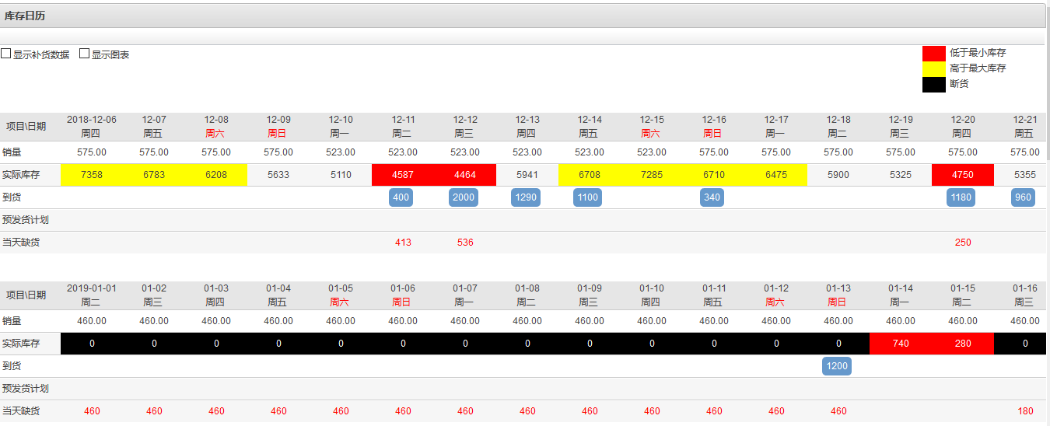Click the red 4587 inventory cell

403,175
